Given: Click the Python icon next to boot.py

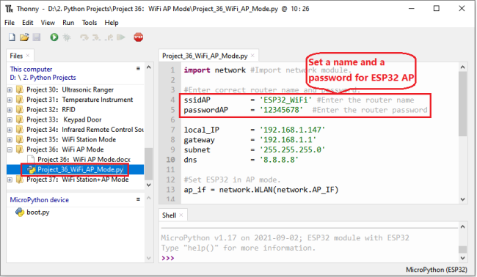Looking at the screenshot, I should [20, 212].
